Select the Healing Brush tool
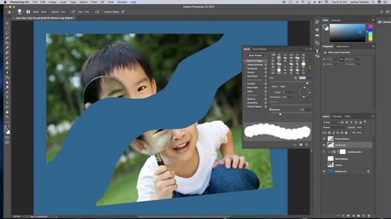Viewport: 391px width, 219px height. coord(7,53)
